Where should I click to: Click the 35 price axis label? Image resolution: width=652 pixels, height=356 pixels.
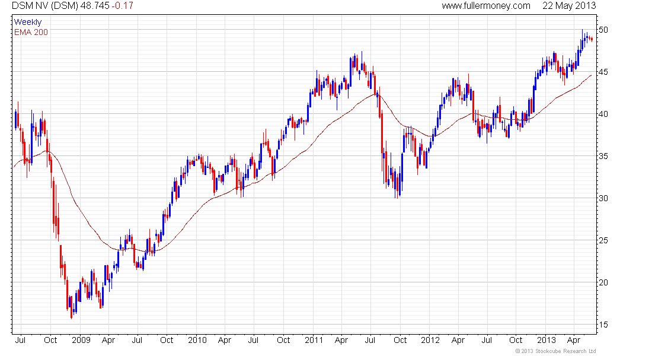(603, 156)
